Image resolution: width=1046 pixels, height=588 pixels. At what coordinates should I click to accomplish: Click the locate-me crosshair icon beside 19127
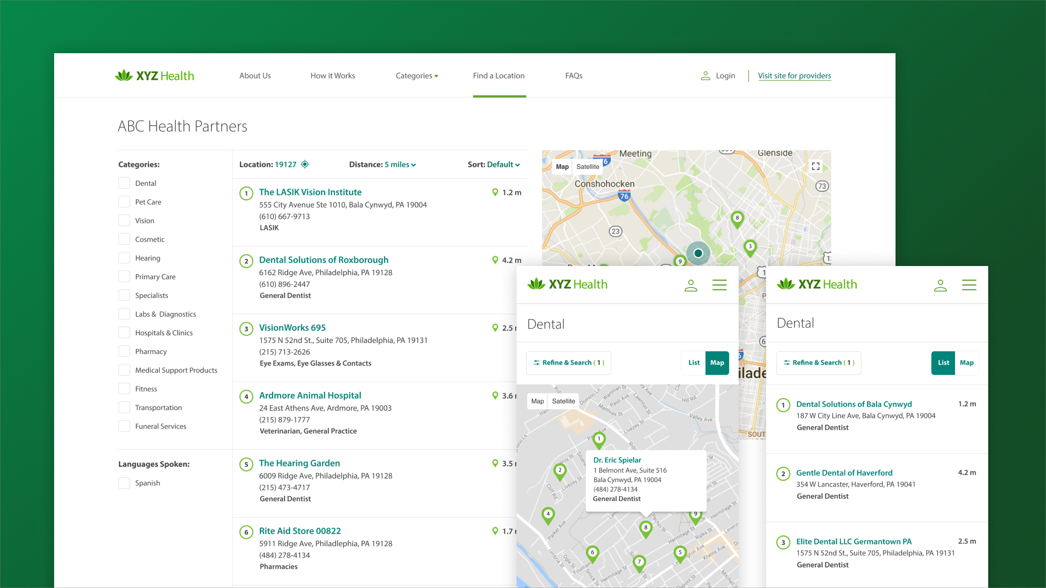point(305,164)
